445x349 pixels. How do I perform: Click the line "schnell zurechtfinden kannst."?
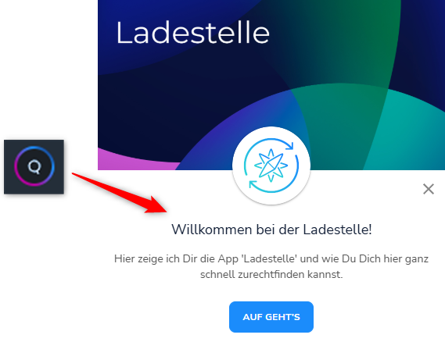(x=271, y=275)
